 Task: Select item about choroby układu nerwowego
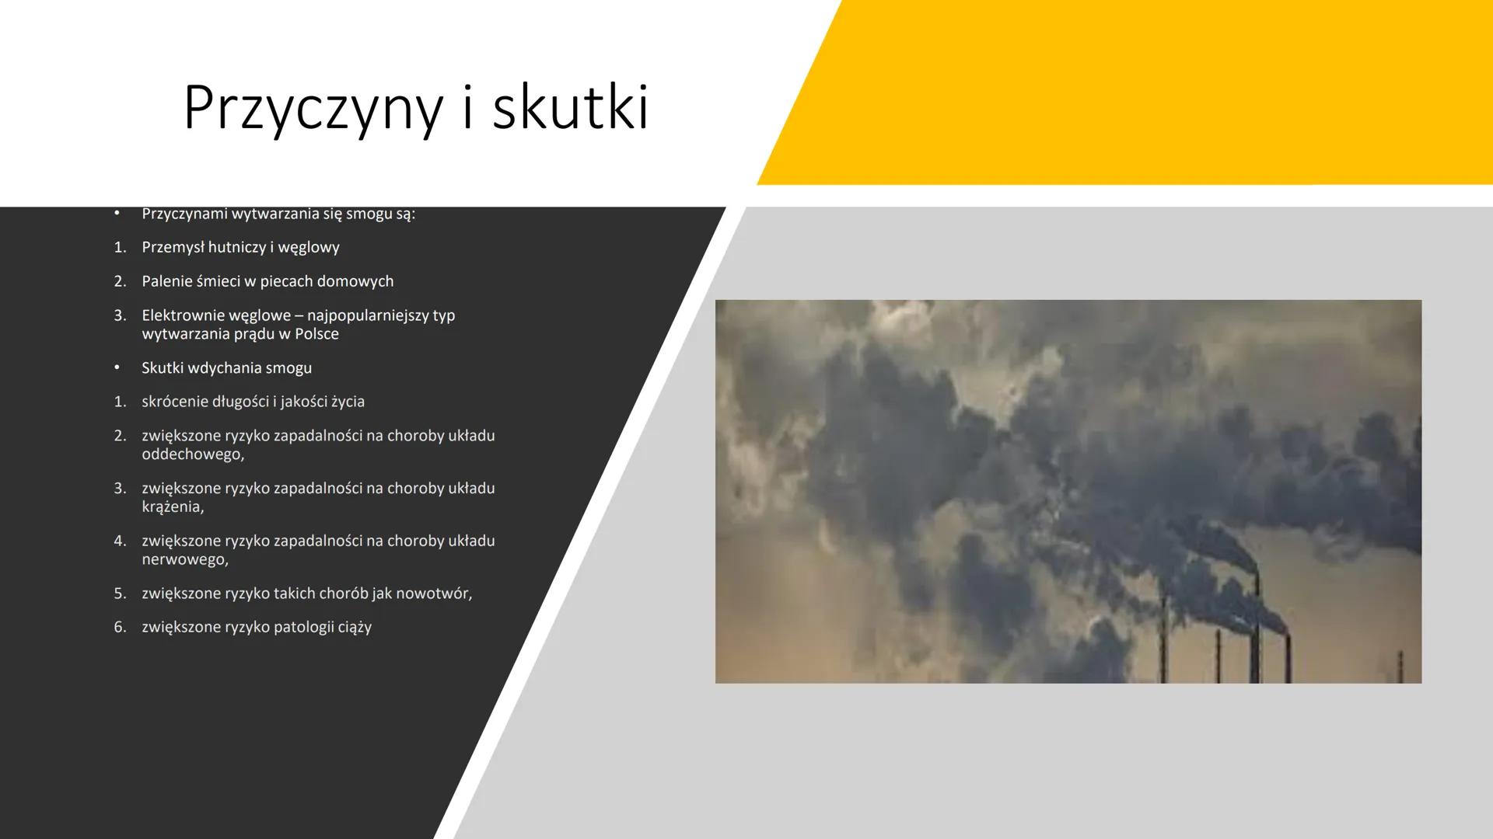(x=318, y=549)
